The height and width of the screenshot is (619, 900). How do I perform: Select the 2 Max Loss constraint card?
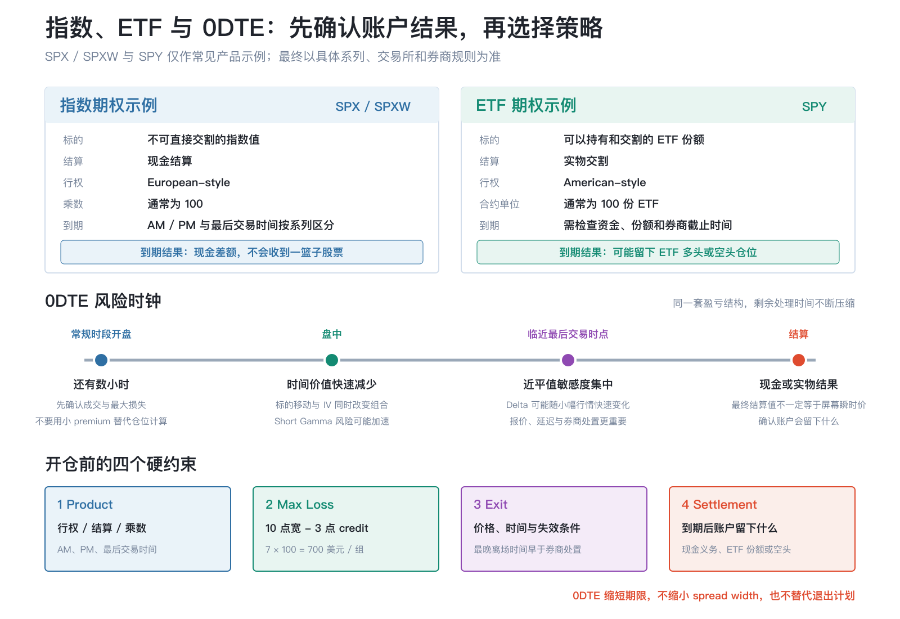point(346,529)
